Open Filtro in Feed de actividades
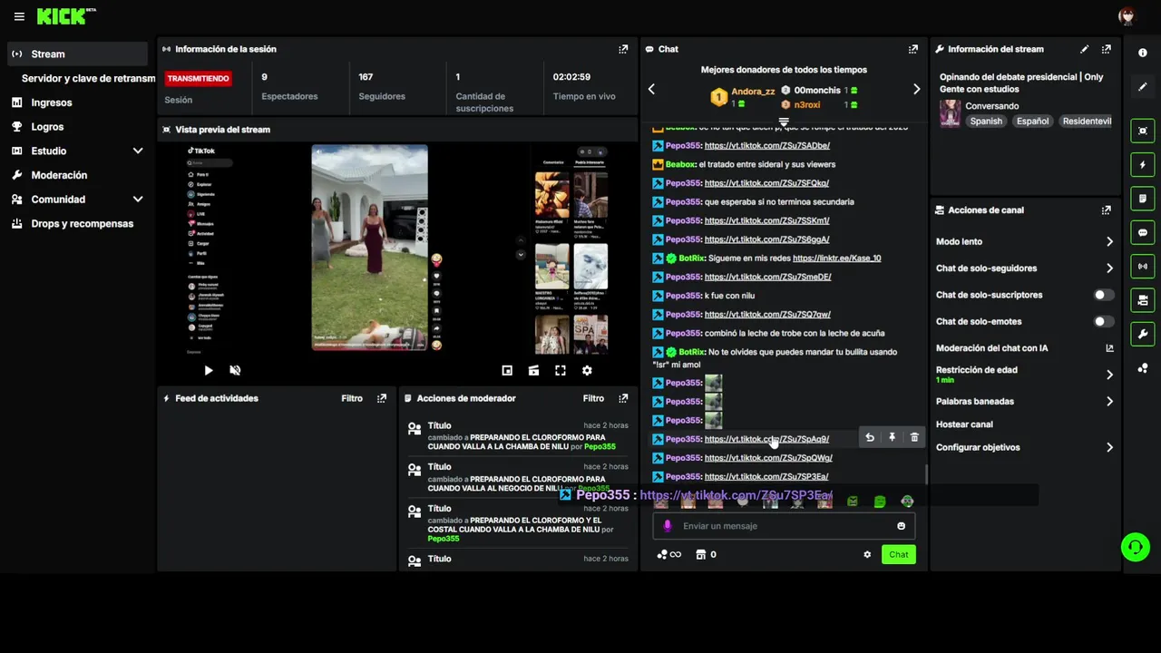Viewport: 1161px width, 653px height. click(x=352, y=398)
